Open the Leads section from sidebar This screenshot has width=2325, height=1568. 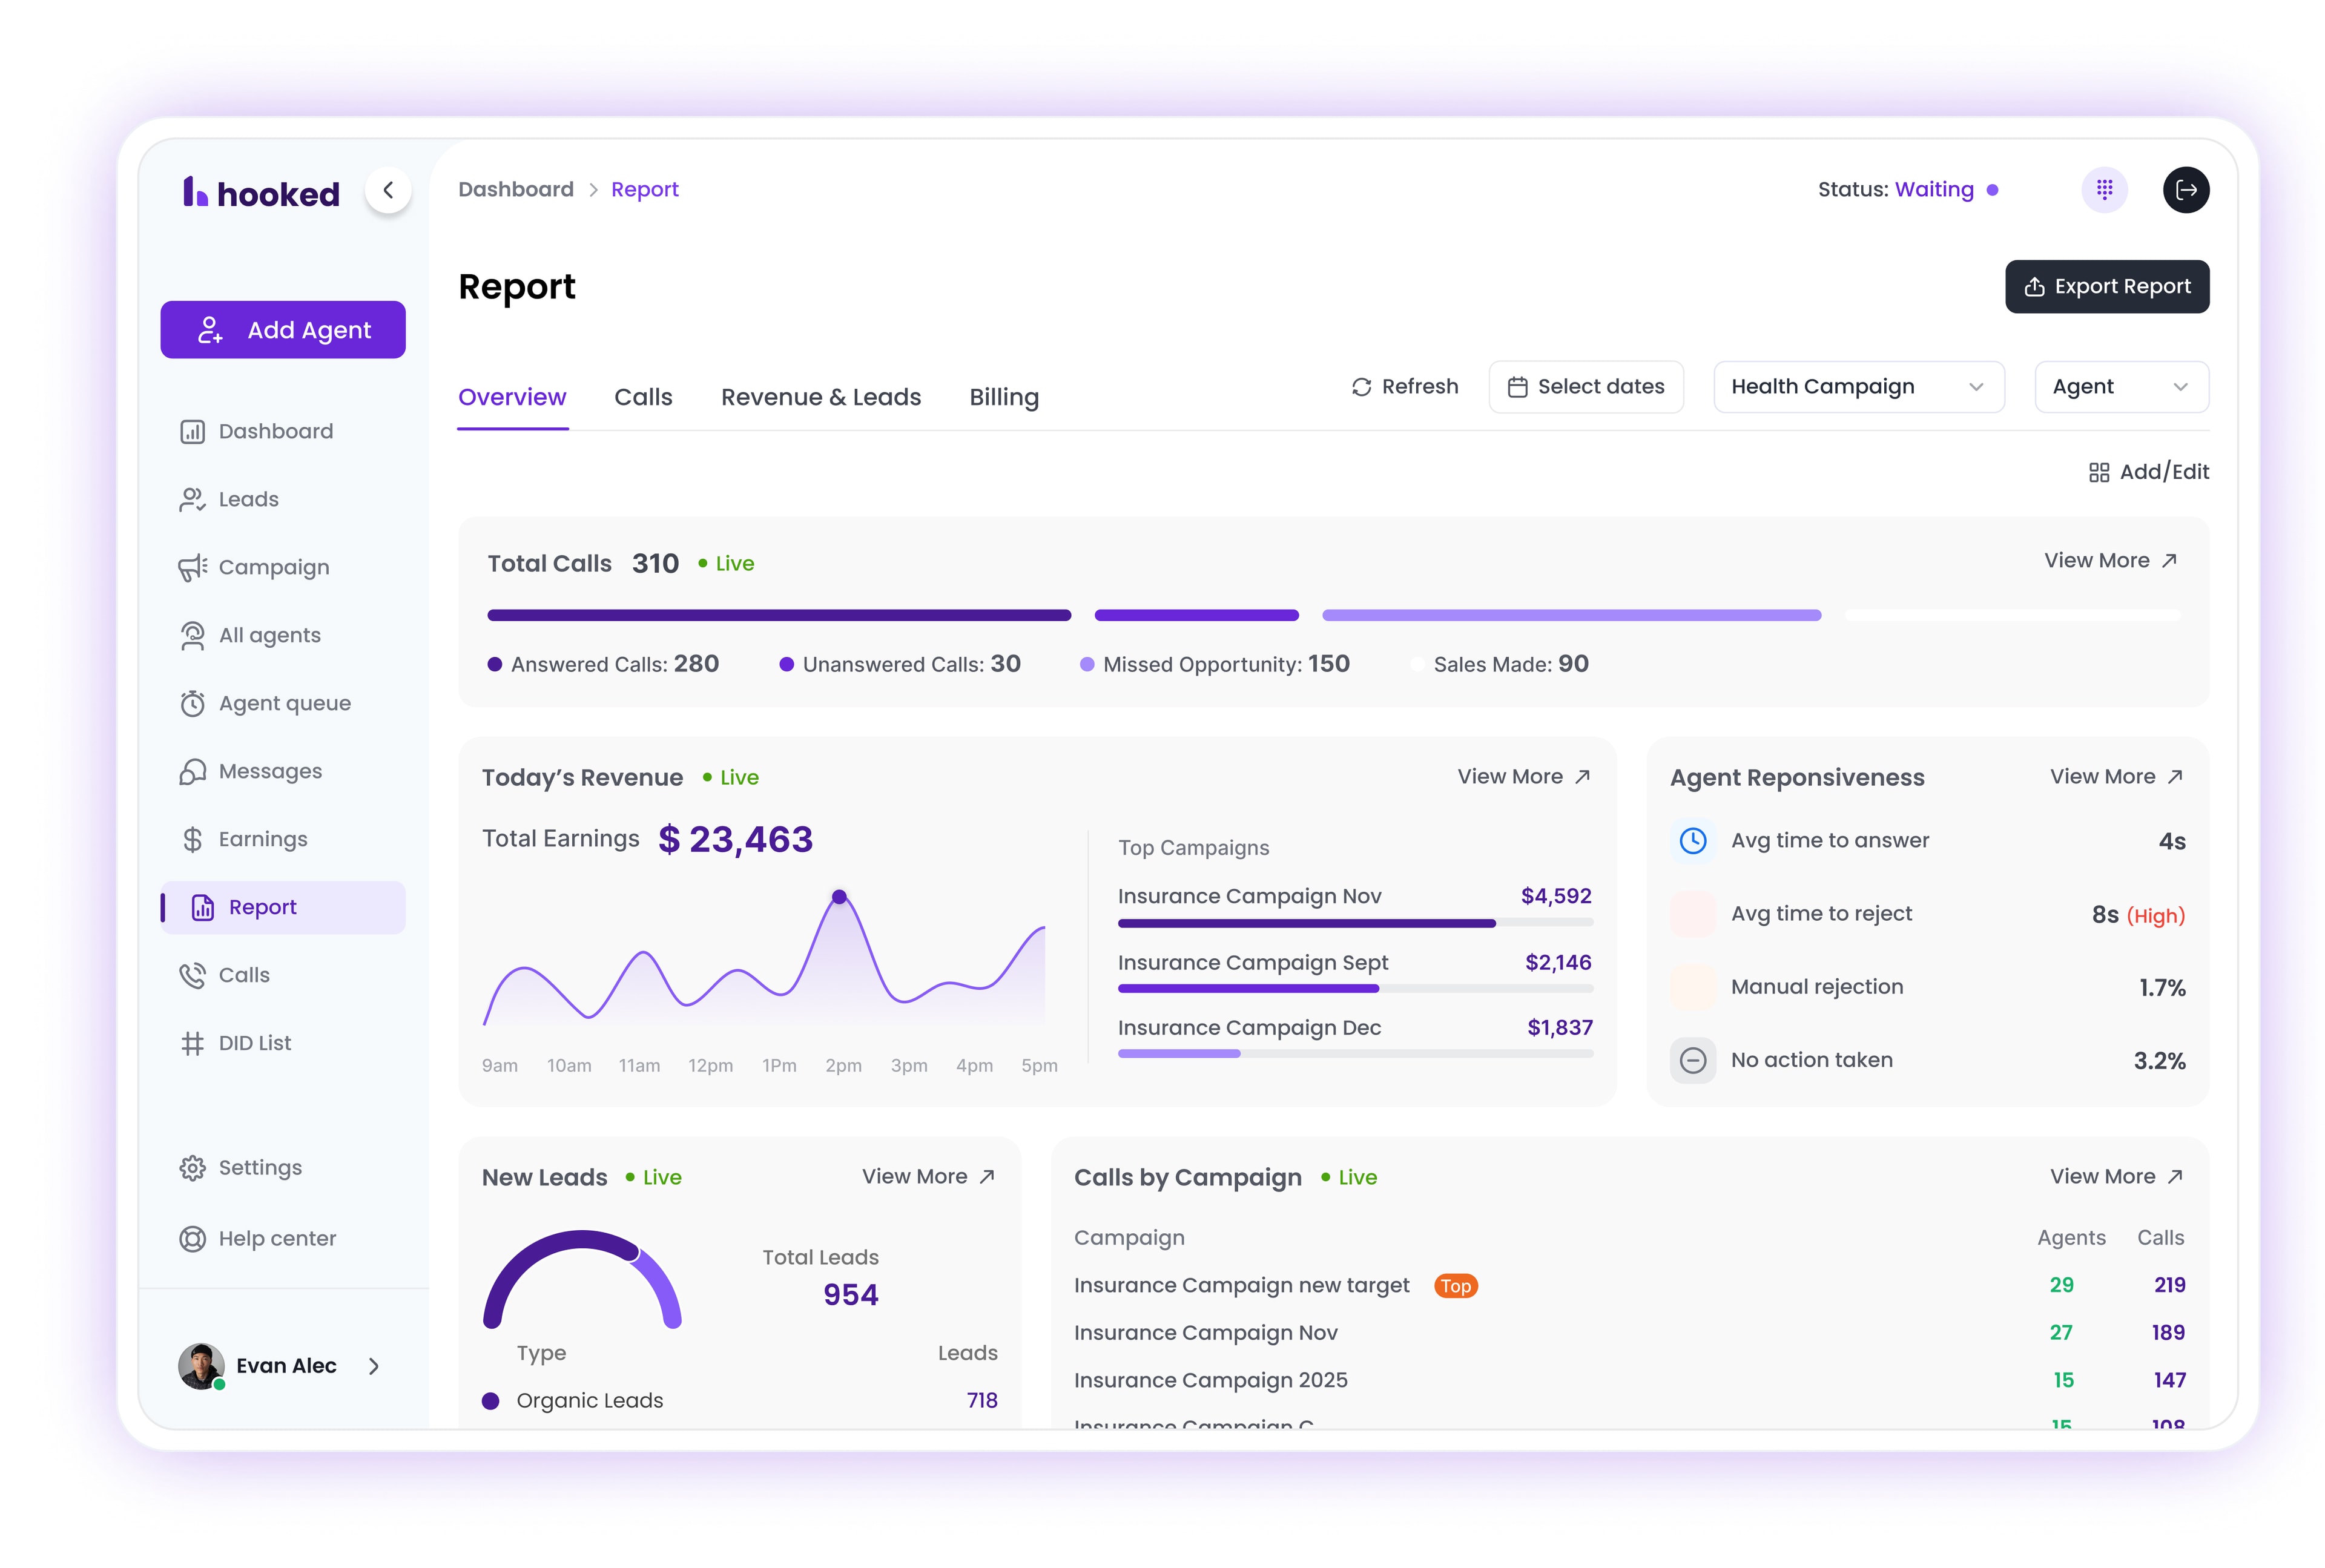coord(248,499)
